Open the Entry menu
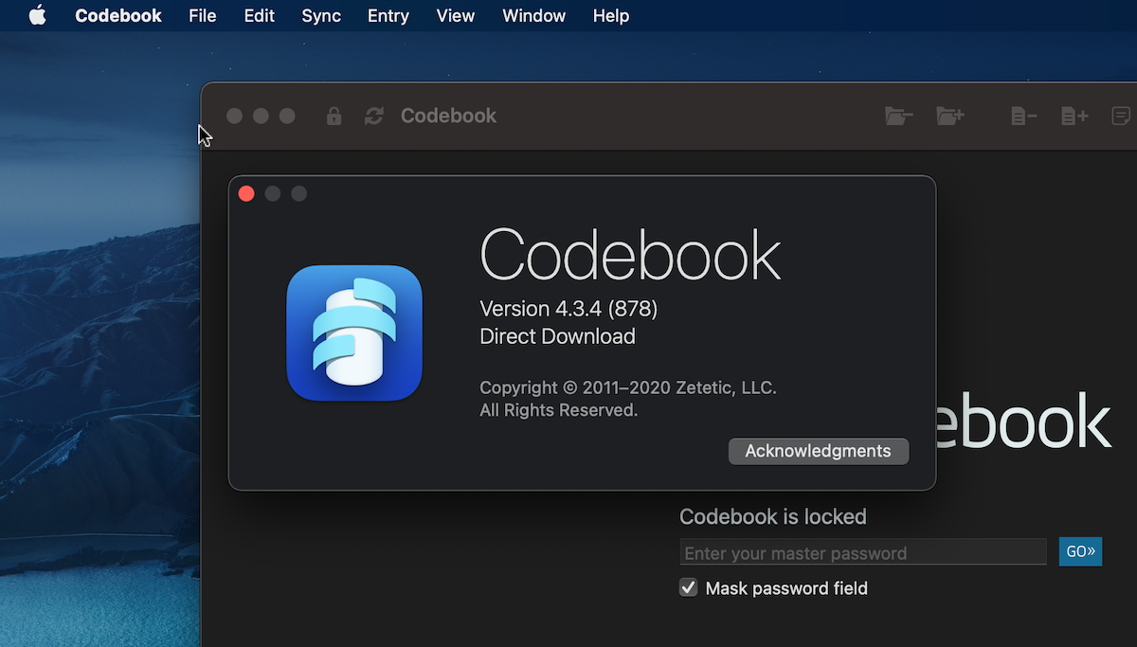 pos(388,16)
